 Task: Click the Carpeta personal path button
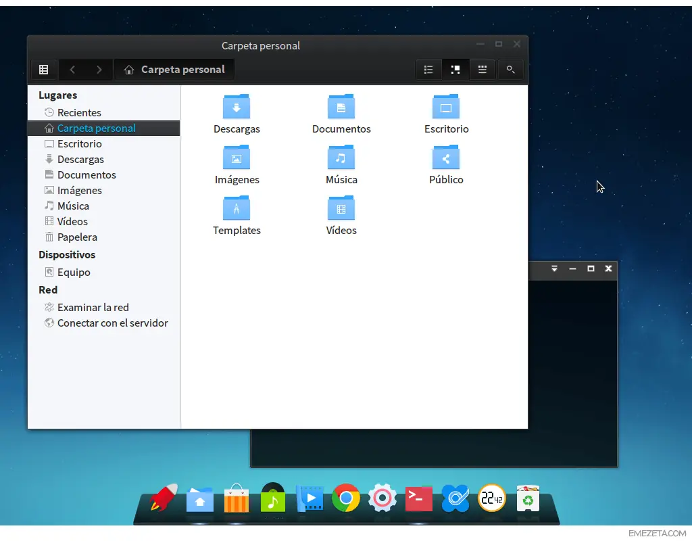[x=174, y=70]
